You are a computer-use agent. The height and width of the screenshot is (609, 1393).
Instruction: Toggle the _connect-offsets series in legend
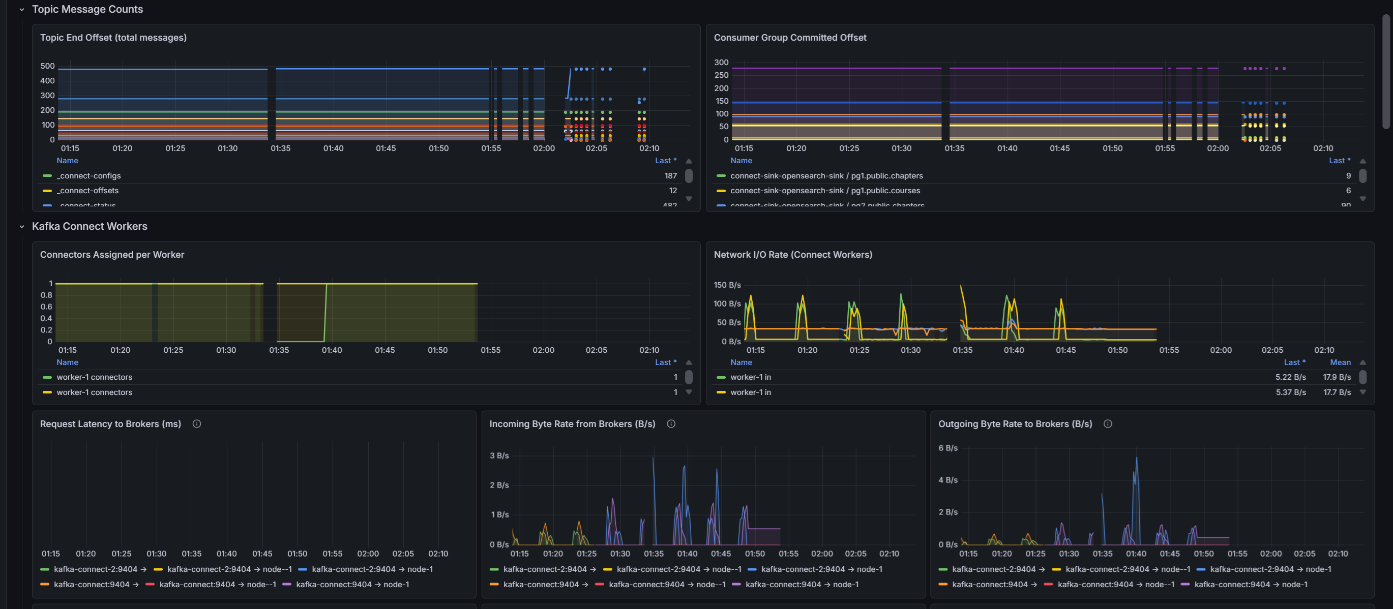[x=88, y=191]
